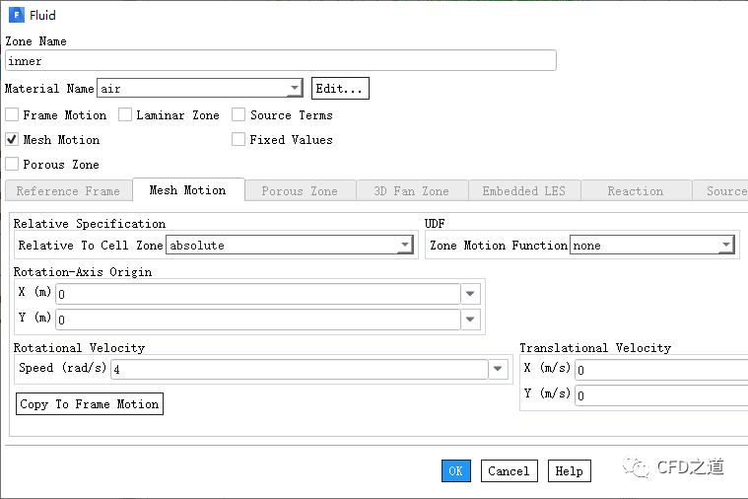Screen dimensions: 748x499
Task: Toggle the Laminar Zone checkbox
Action: pos(125,115)
